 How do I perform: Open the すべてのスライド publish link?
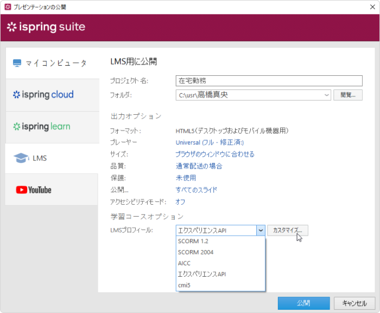(x=196, y=190)
